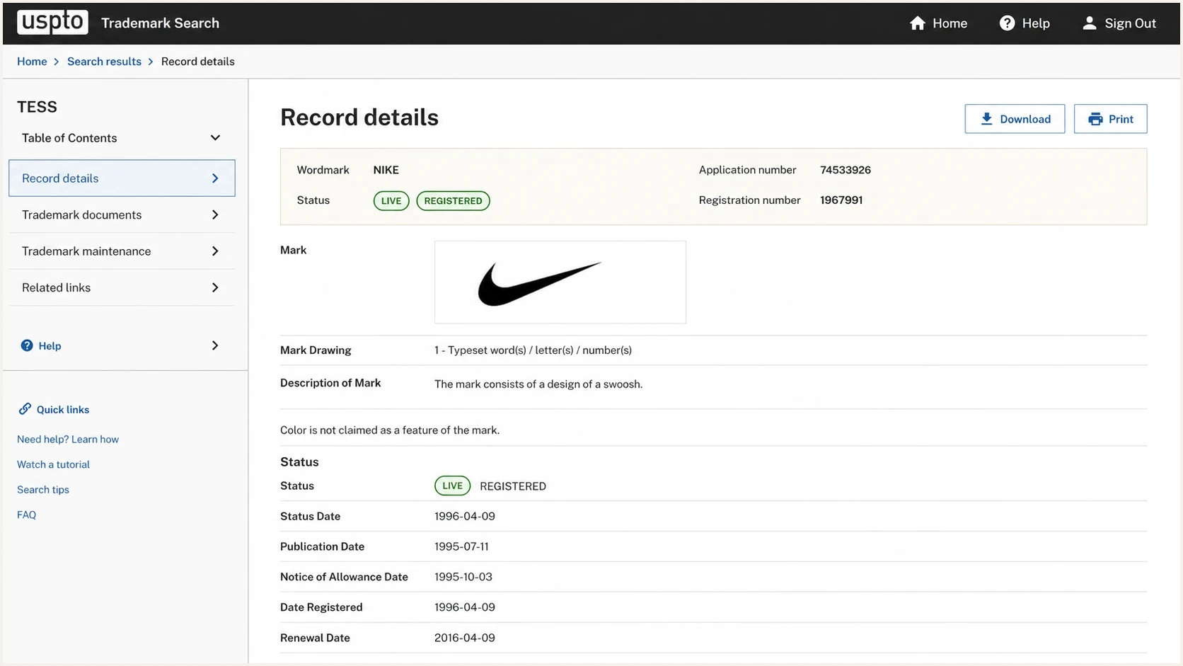Select Publication Date value 1995-07-11
1183x666 pixels.
(x=461, y=547)
